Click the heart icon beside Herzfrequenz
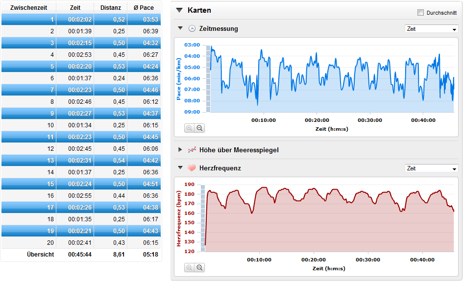 192,168
